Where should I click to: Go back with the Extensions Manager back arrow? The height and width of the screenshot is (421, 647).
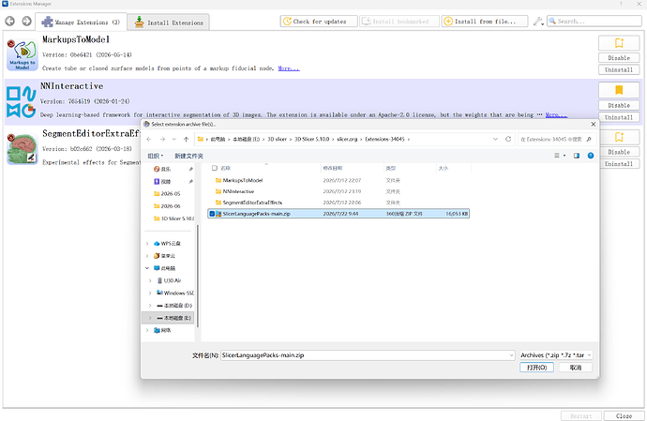[x=10, y=21]
